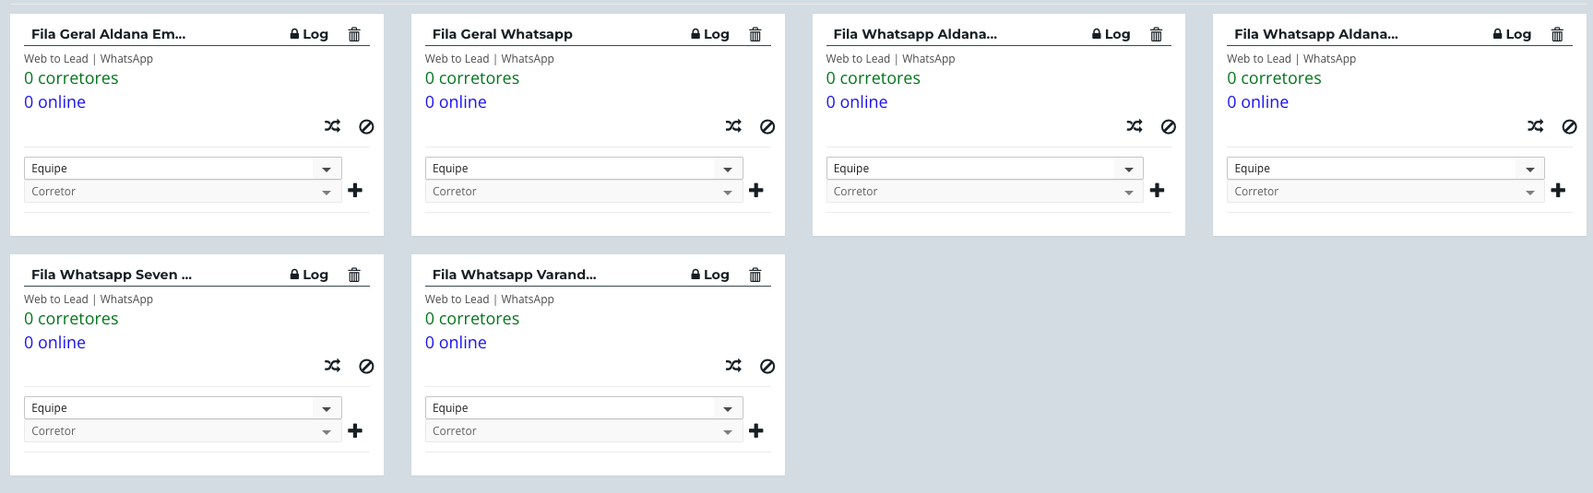Screen dimensions: 1593x493
Task: Click plus icon in Fila Geral Aldana Em... card
Action: point(355,190)
